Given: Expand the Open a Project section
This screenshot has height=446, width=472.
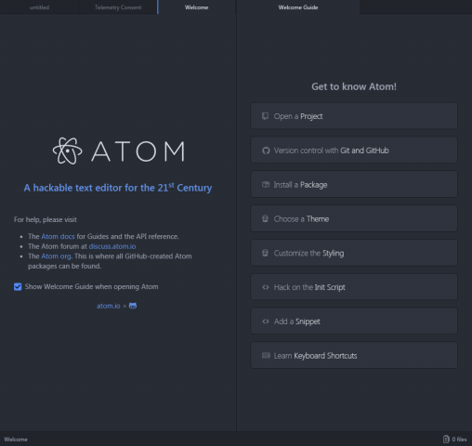Looking at the screenshot, I should coord(354,116).
